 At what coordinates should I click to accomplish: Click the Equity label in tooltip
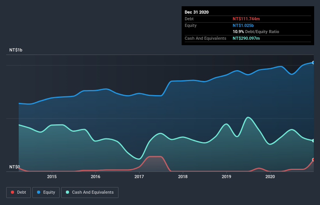(191, 25)
